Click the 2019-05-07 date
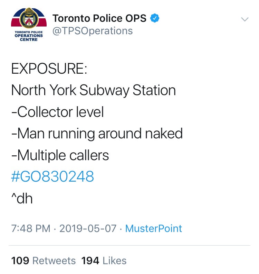259x274 pixels. (x=88, y=228)
